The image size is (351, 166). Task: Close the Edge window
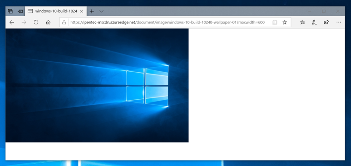click(x=338, y=11)
